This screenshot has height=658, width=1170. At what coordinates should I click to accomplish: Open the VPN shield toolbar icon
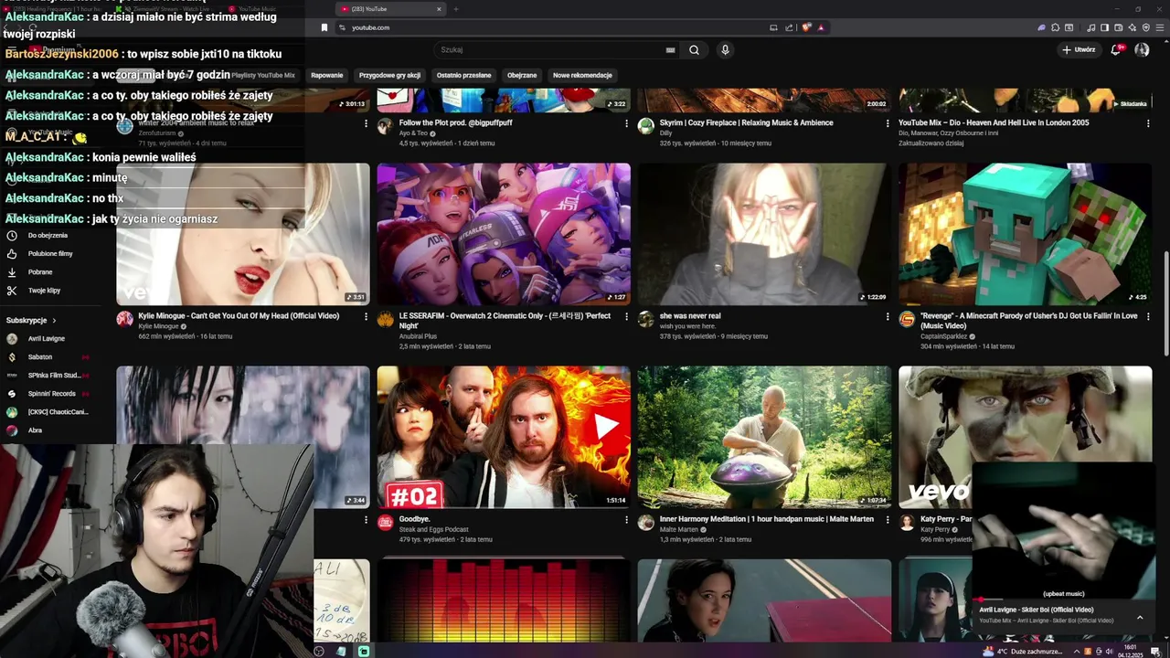coord(1146,27)
